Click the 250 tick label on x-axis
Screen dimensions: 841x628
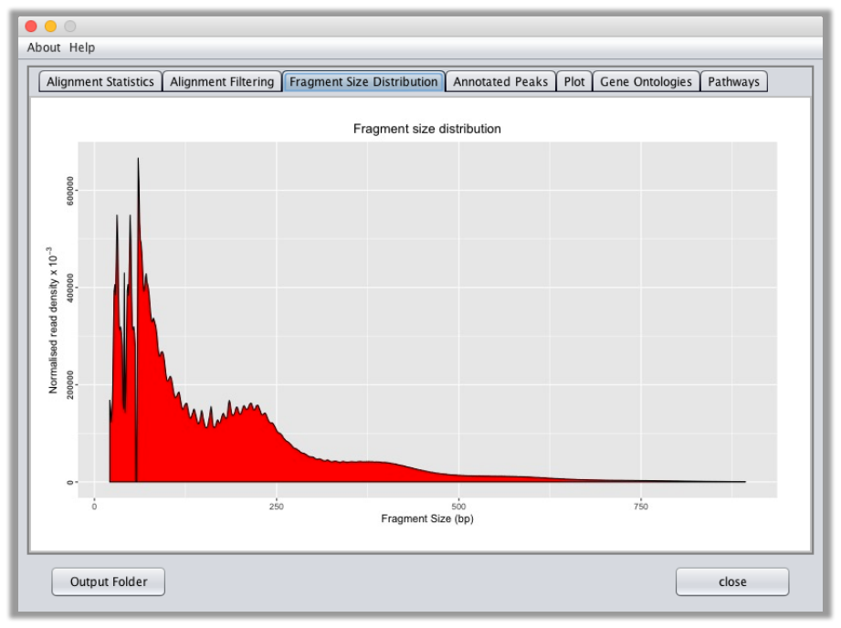276,507
